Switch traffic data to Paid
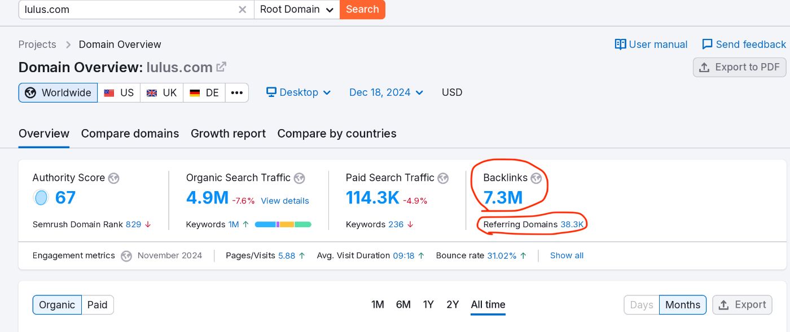Image resolution: width=790 pixels, height=332 pixels. tap(97, 304)
